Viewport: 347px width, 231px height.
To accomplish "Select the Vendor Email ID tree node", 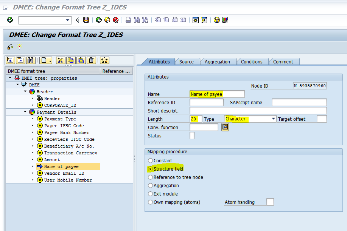I will click(64, 174).
